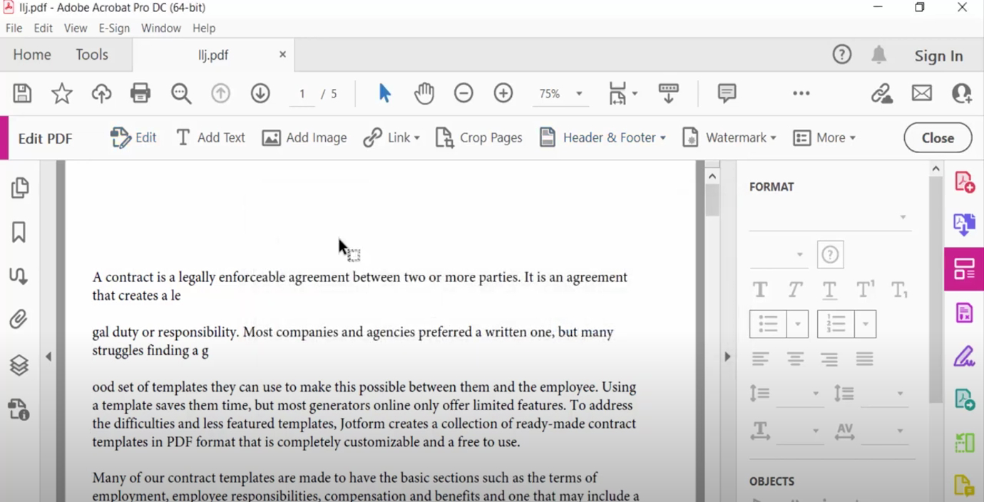The image size is (984, 502).
Task: Select the Hand pan tool
Action: [x=424, y=93]
